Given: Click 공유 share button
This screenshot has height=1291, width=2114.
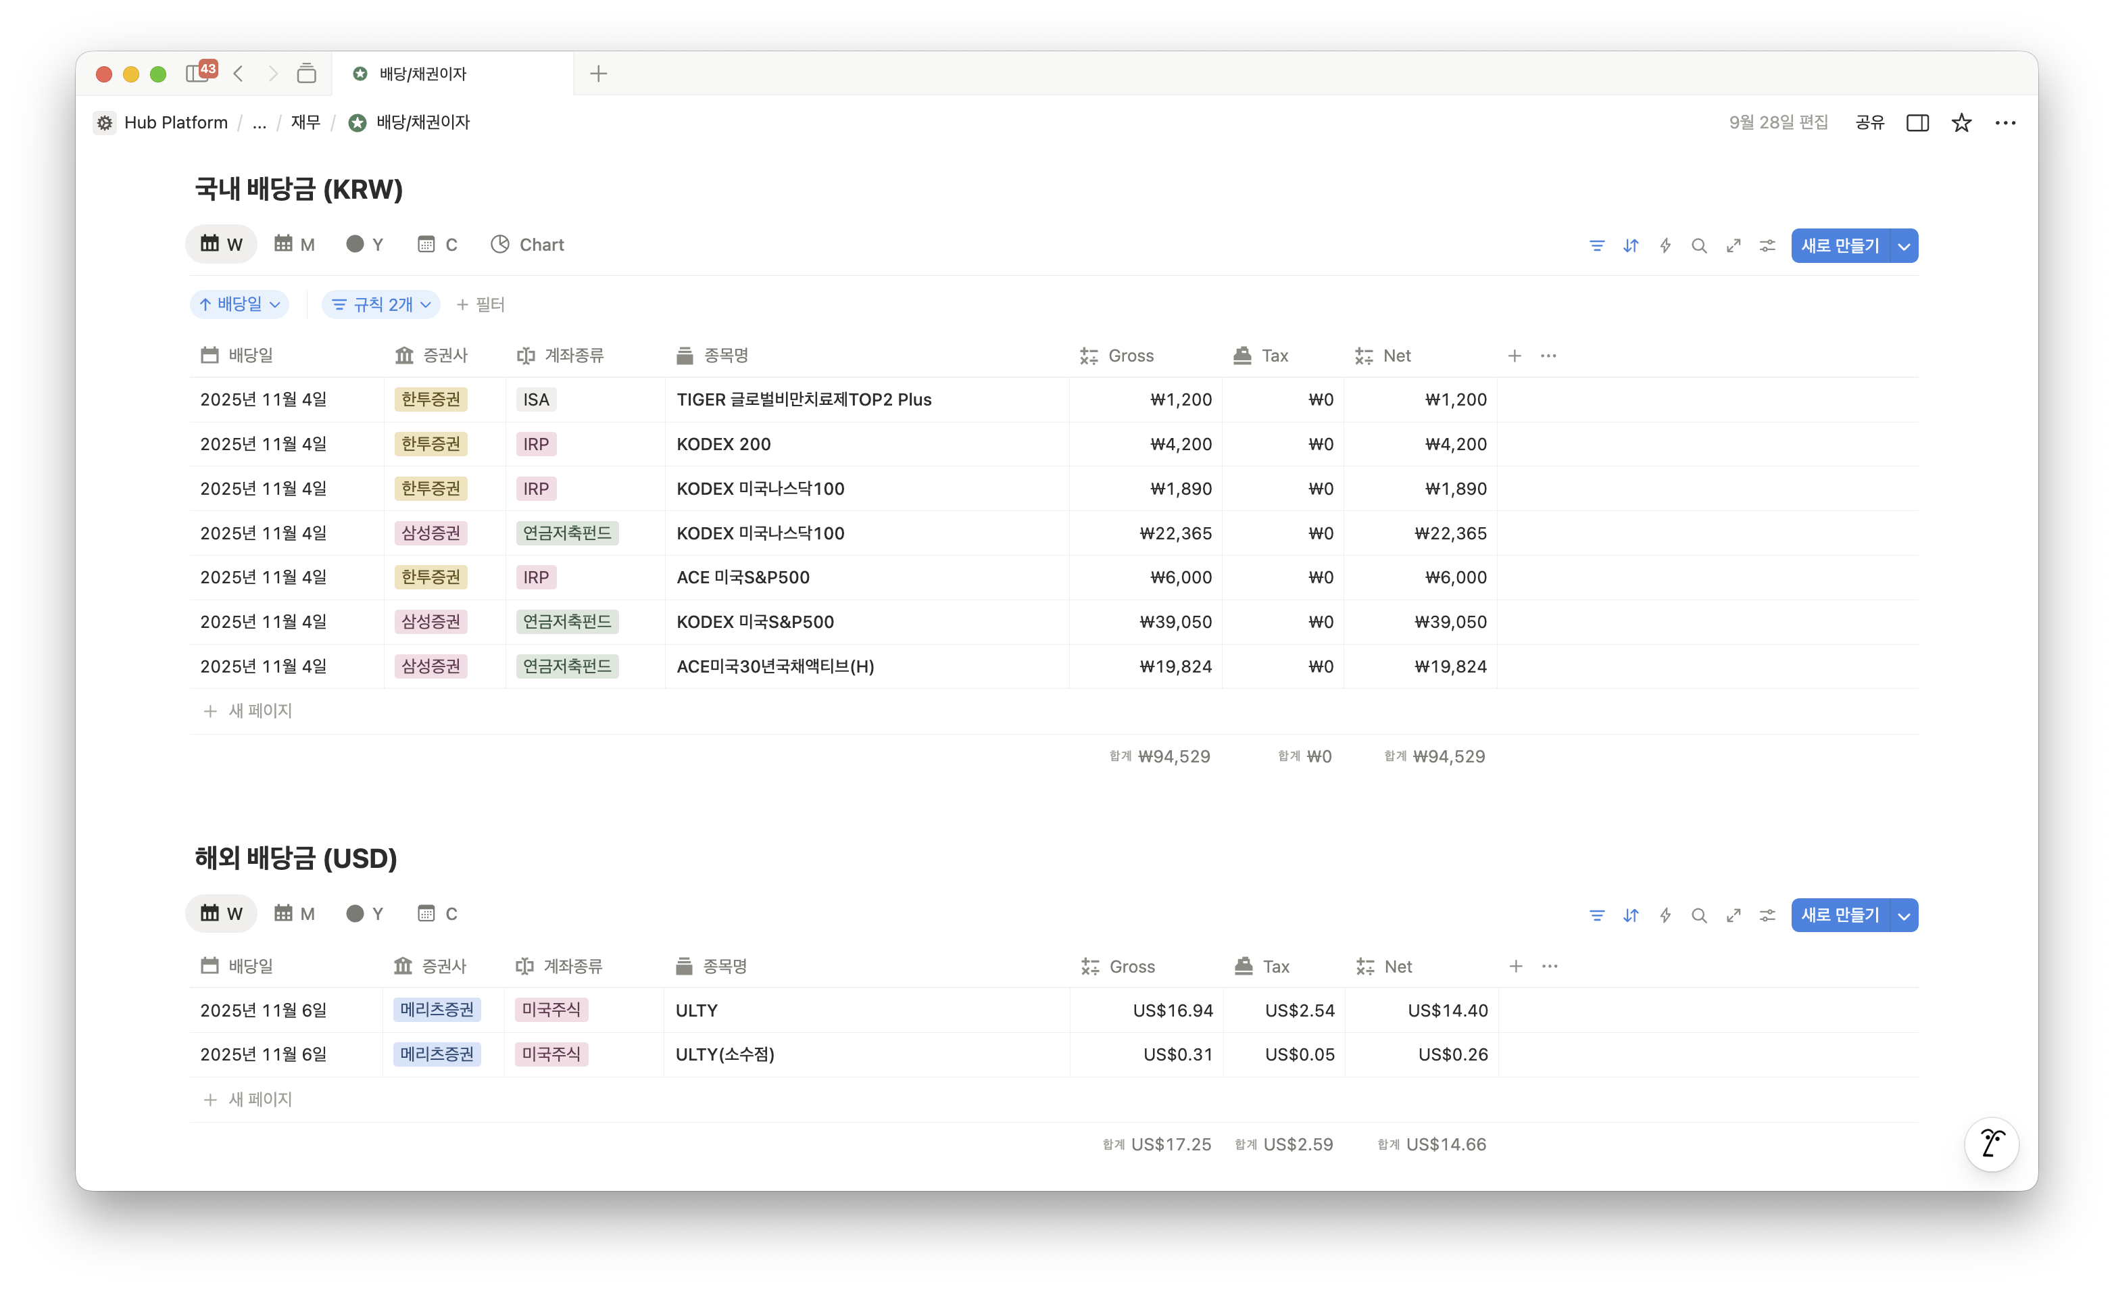Looking at the screenshot, I should tap(1869, 122).
